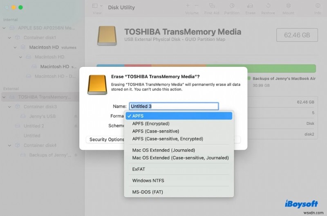Image resolution: width=327 pixels, height=216 pixels.
Task: Click the red partition usage segment
Action: tap(138, 65)
